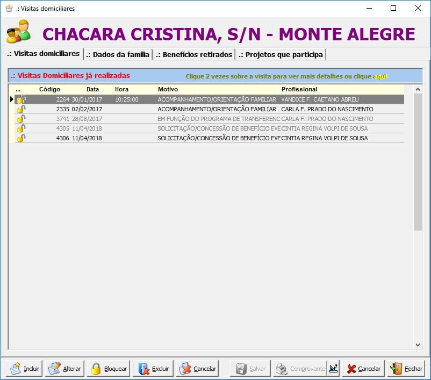This screenshot has height=380, width=431.
Task: Click the Fechar button to close the form
Action: pyautogui.click(x=406, y=369)
